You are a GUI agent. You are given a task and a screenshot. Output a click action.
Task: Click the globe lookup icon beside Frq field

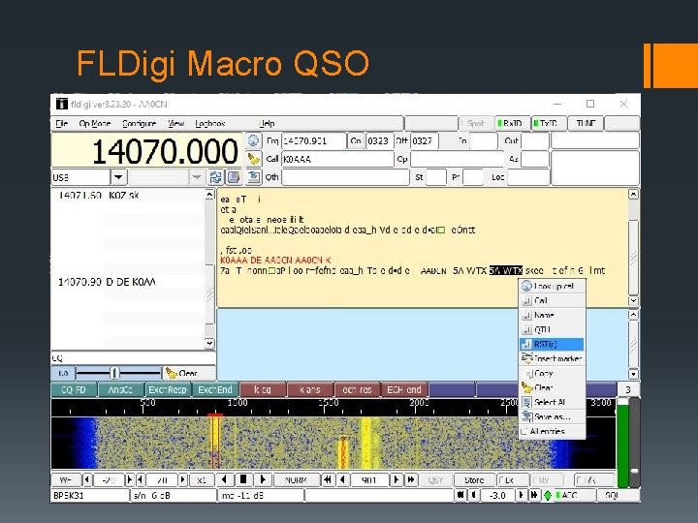point(253,141)
